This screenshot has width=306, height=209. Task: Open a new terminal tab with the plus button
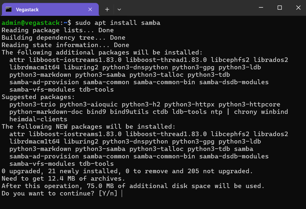107,9
